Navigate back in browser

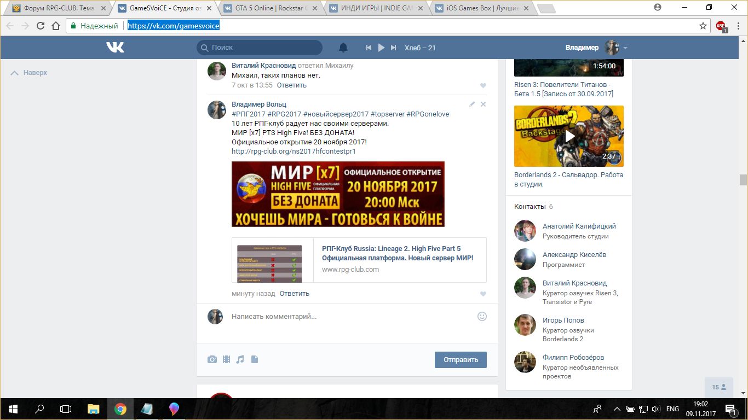pyautogui.click(x=10, y=26)
